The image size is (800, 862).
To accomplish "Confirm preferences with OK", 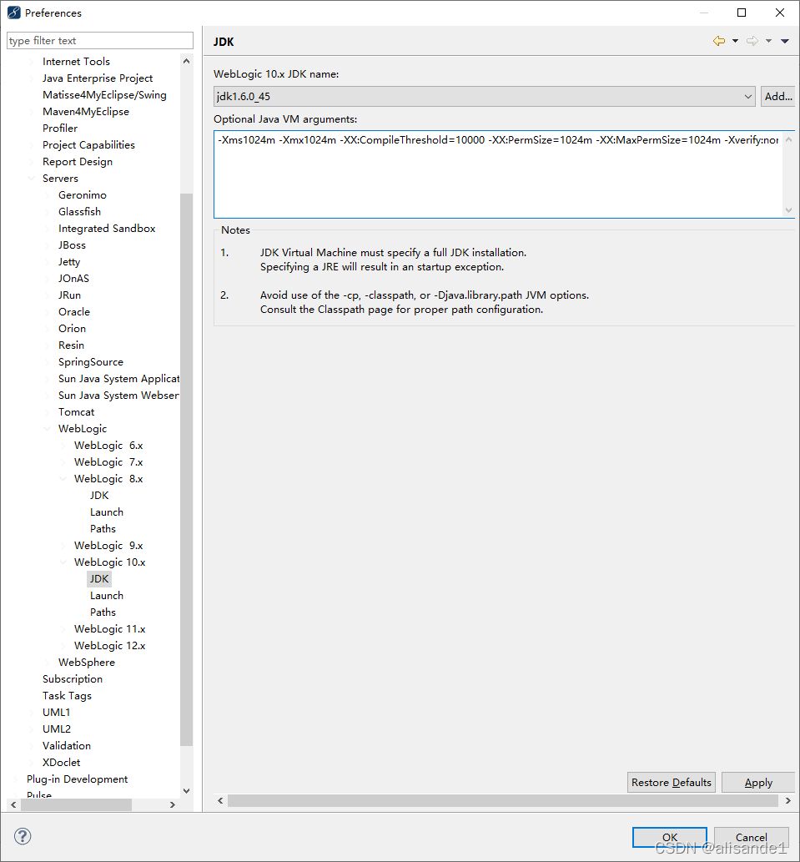I will pos(669,837).
